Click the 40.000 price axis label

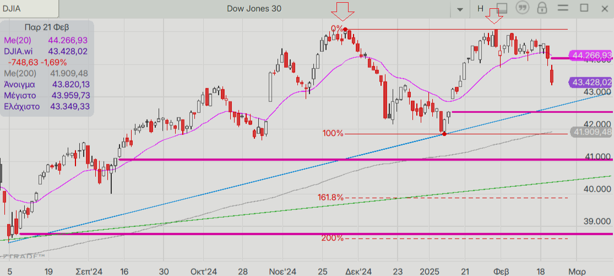tap(597, 189)
